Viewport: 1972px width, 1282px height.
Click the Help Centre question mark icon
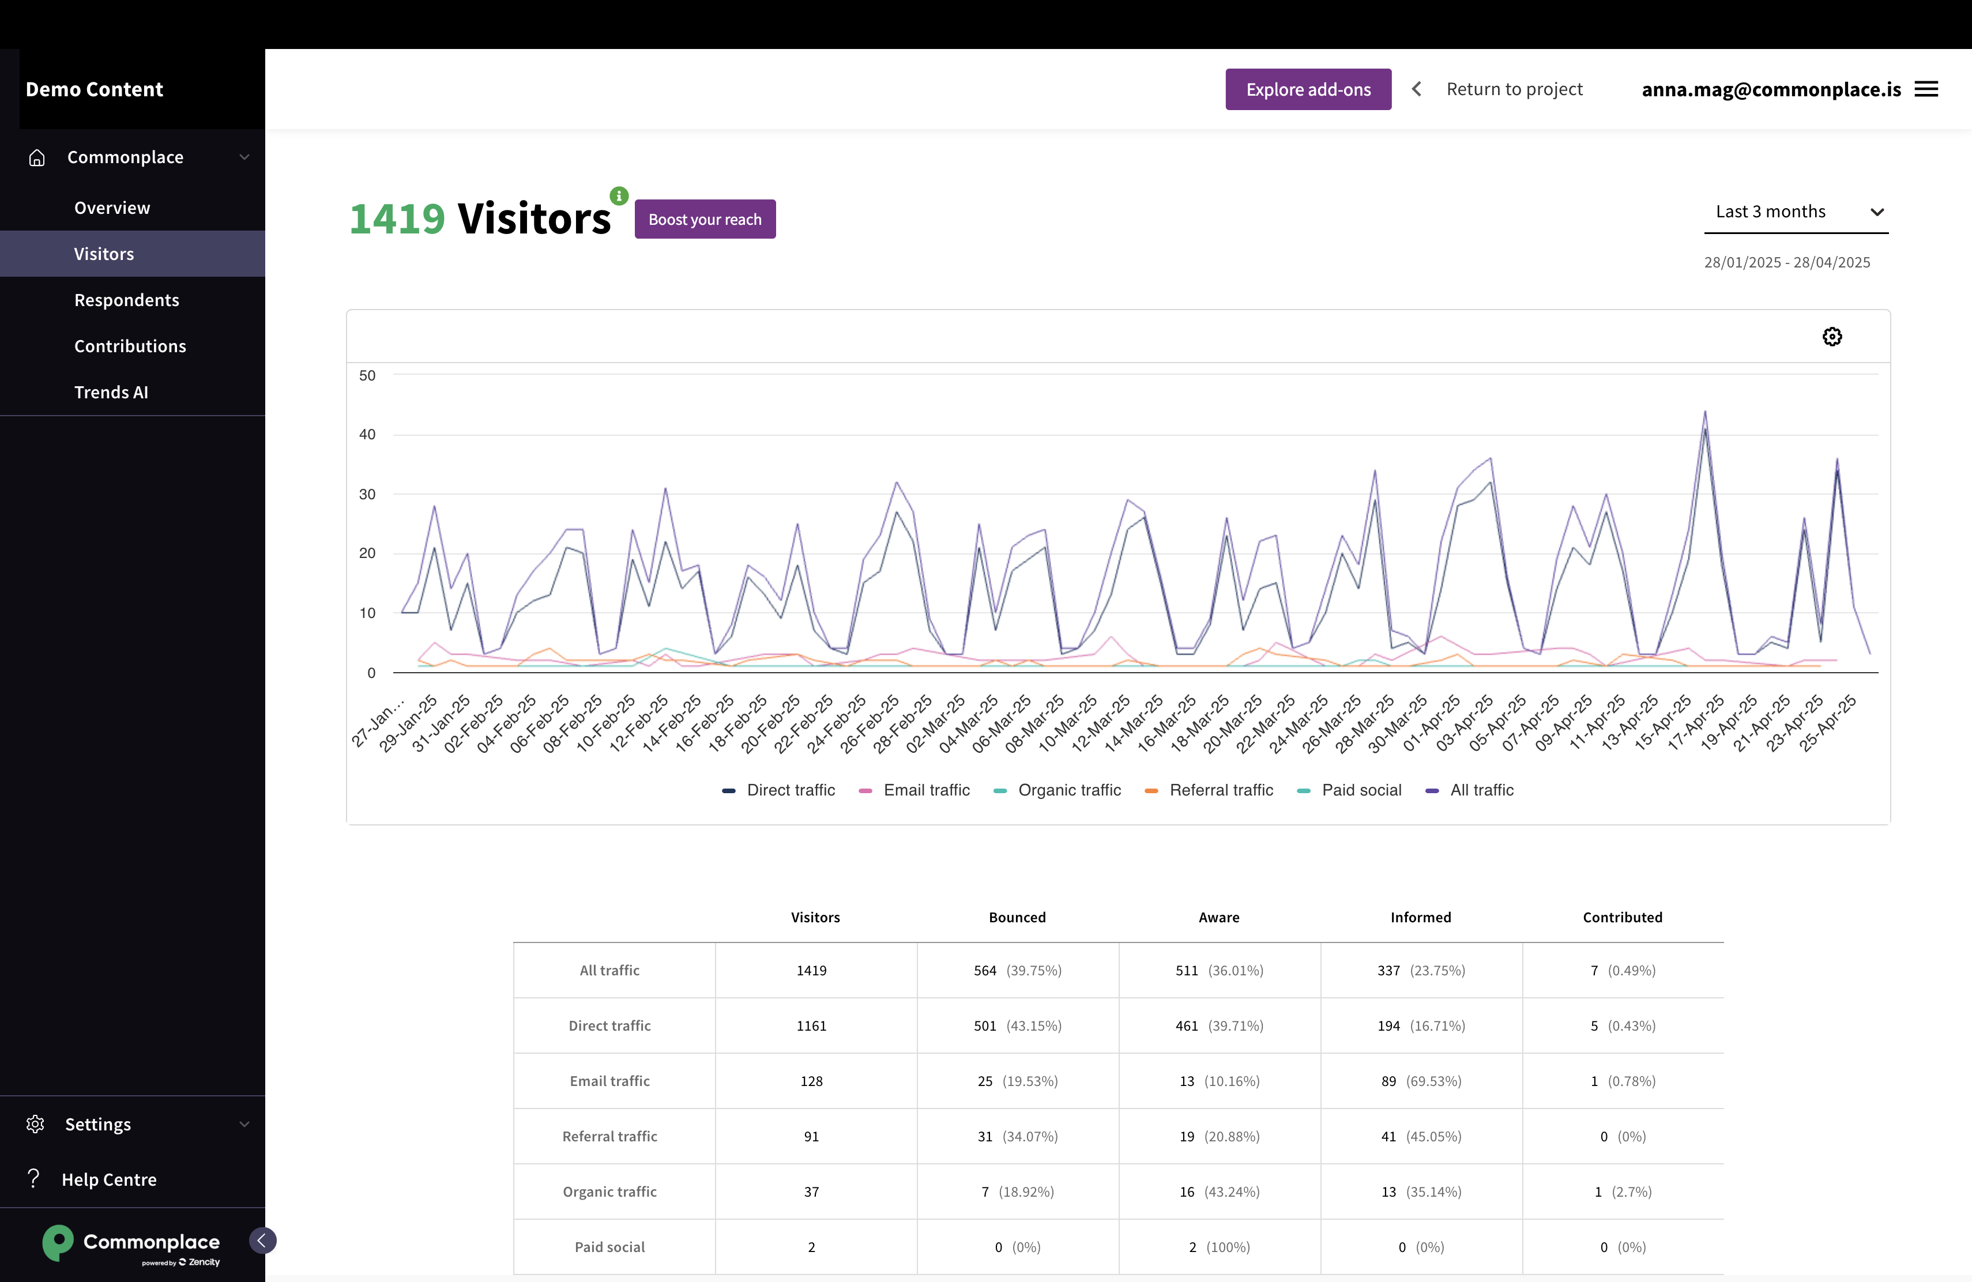tap(33, 1178)
